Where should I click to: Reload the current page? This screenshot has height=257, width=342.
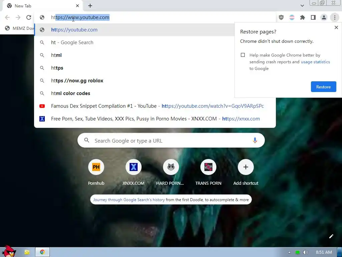tap(29, 17)
